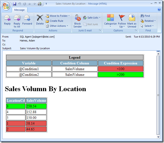This screenshot has height=143, width=164.
Task: Click the @Condition1 cell
Action: point(29,69)
